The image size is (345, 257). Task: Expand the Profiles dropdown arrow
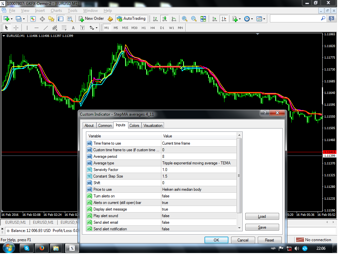24,19
